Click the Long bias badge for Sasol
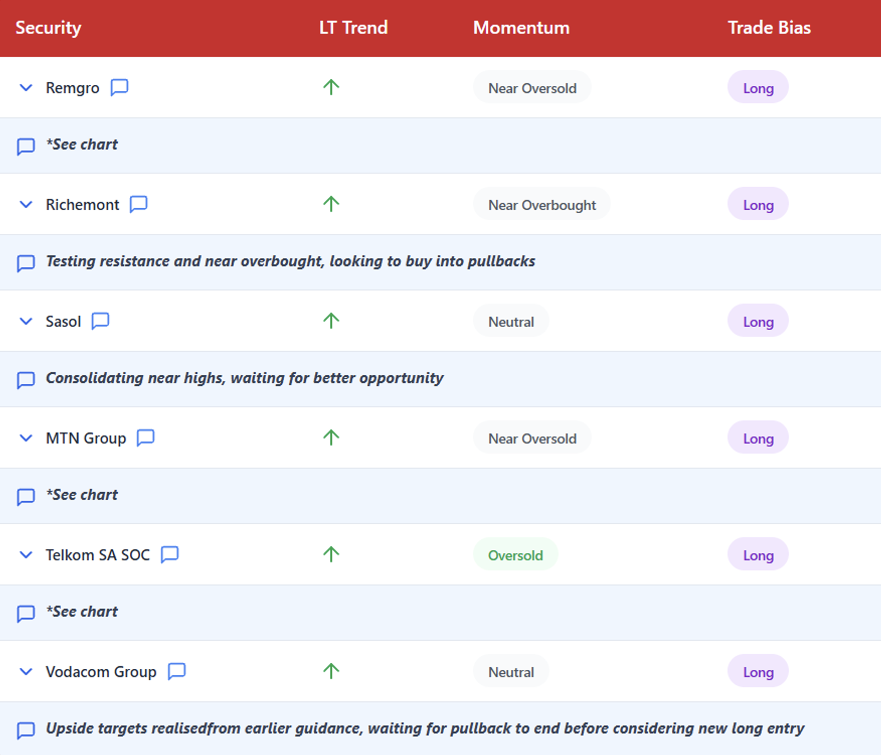 [x=758, y=321]
